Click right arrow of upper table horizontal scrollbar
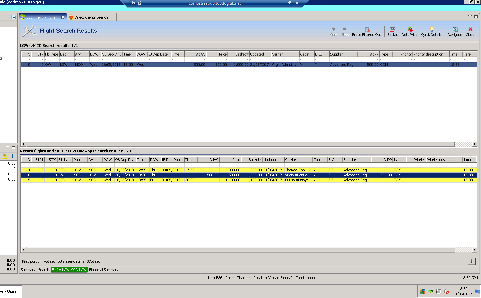The height and width of the screenshot is (298, 481). (x=474, y=144)
